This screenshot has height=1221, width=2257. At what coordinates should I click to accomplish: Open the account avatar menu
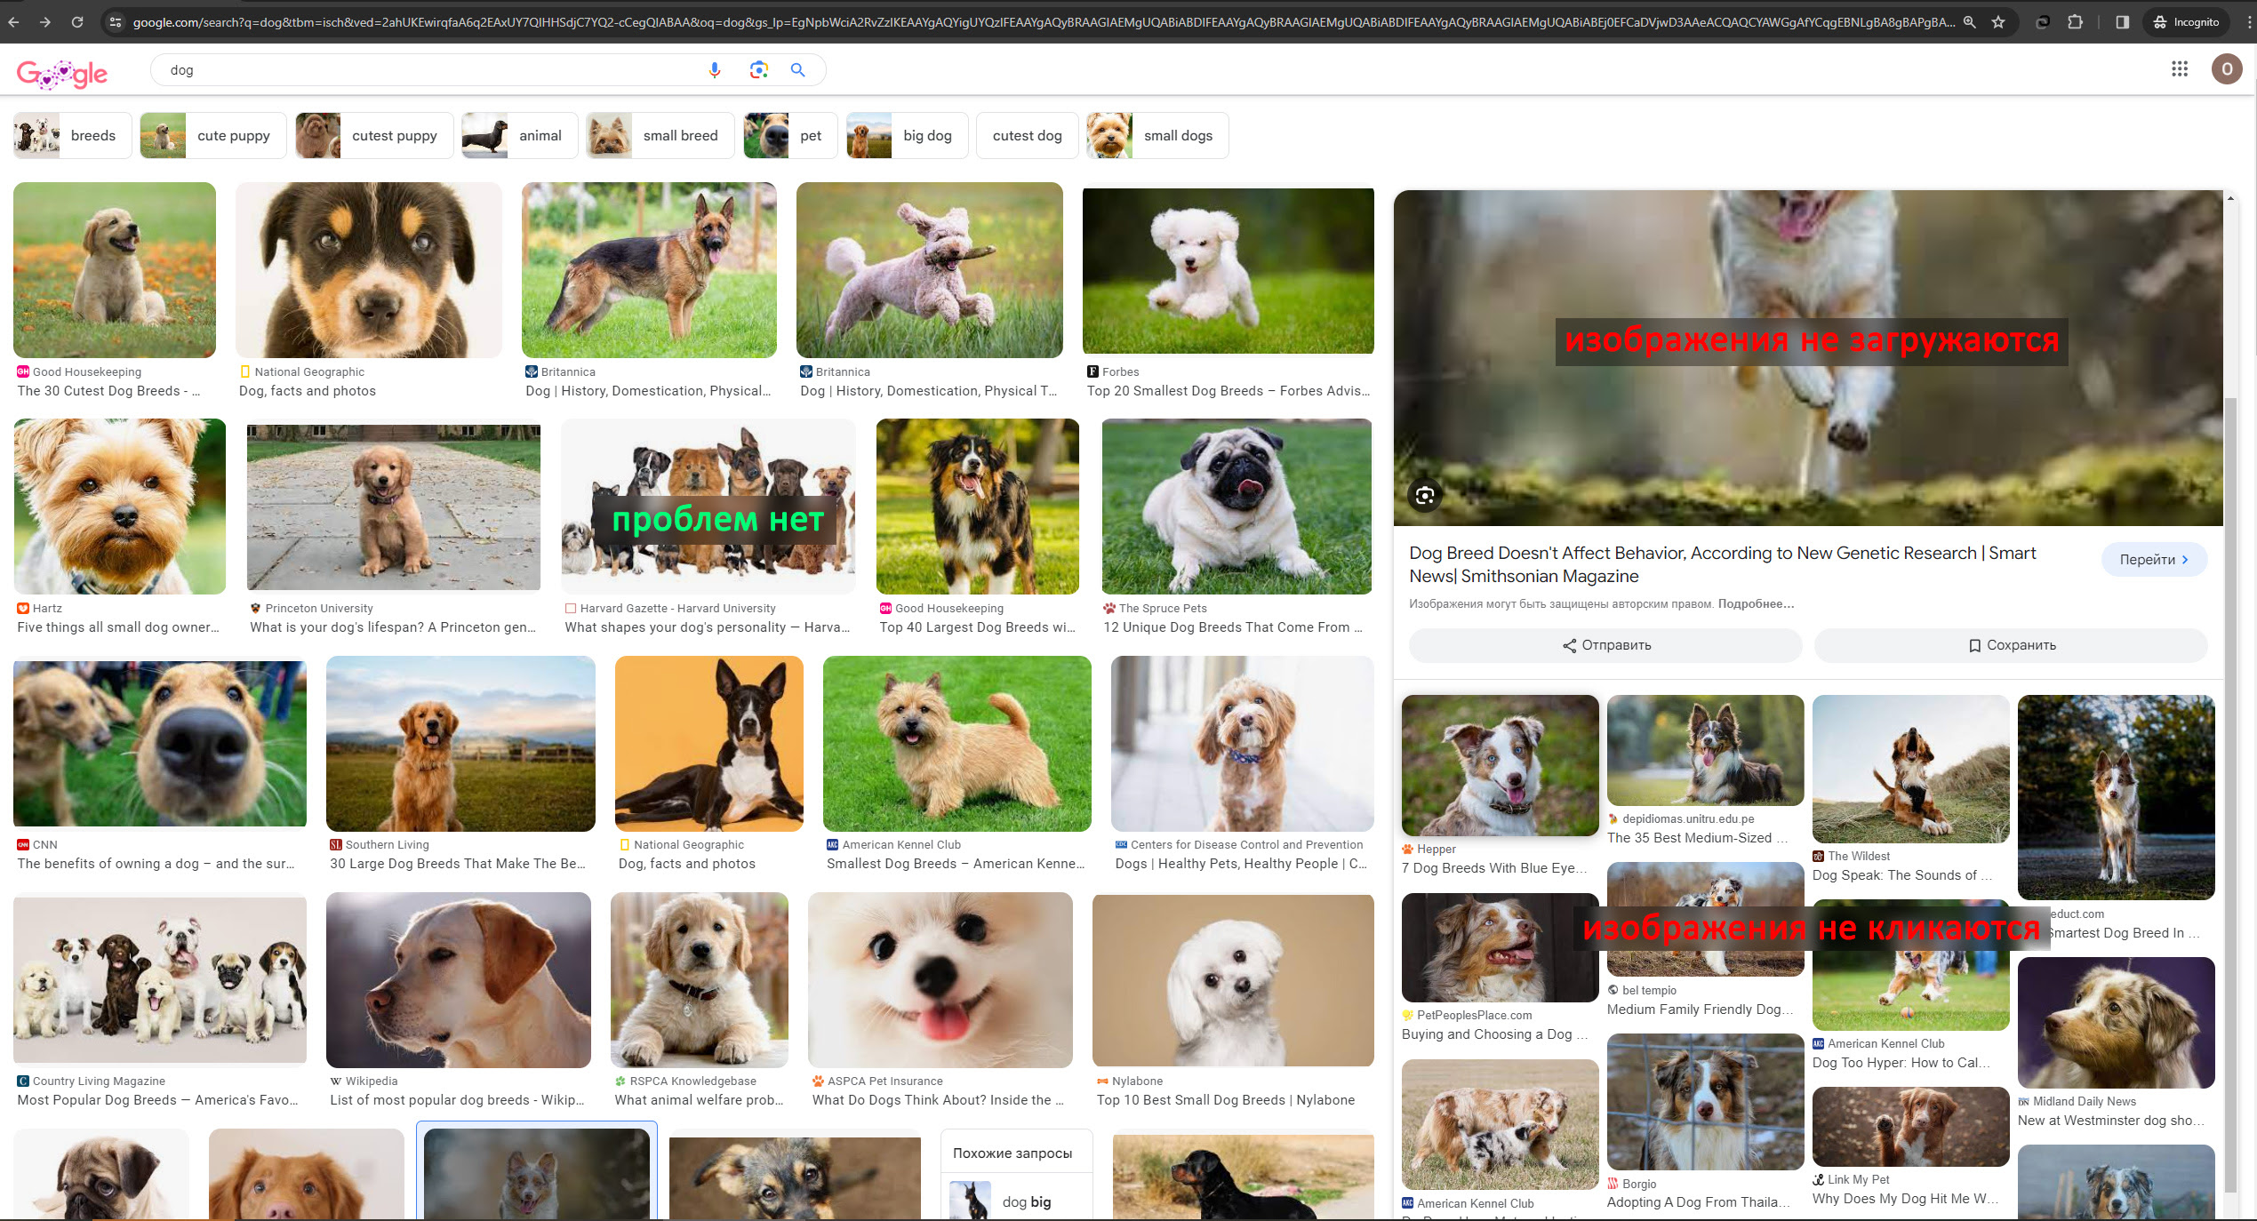[x=2226, y=69]
